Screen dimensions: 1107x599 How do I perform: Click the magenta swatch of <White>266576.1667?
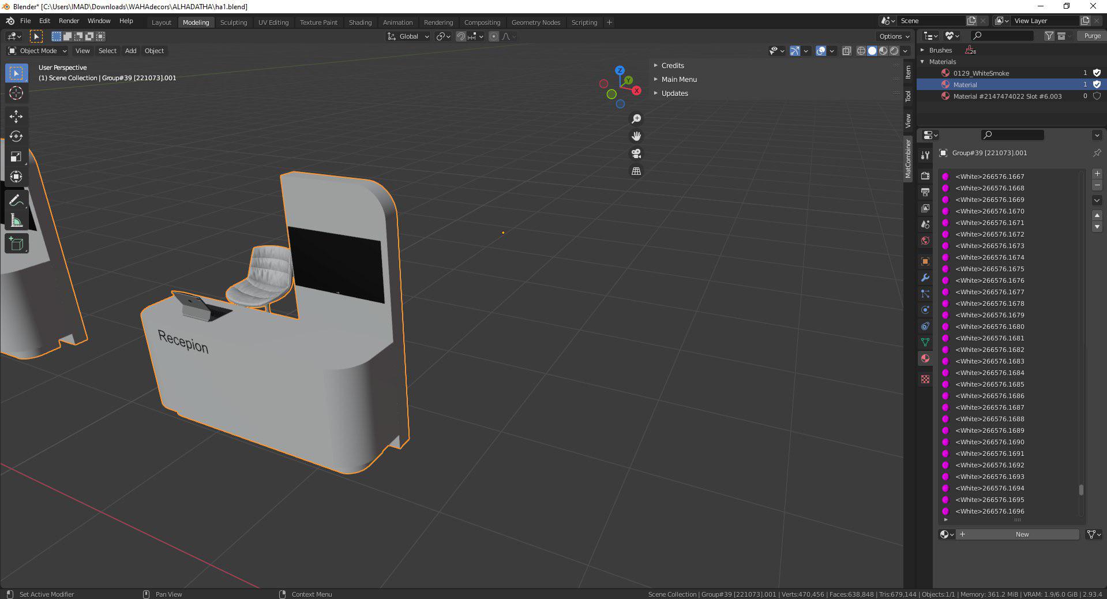(945, 177)
